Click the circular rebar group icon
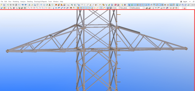Image resolution: width=195 pixels, height=91 pixels. (x=176, y=8)
